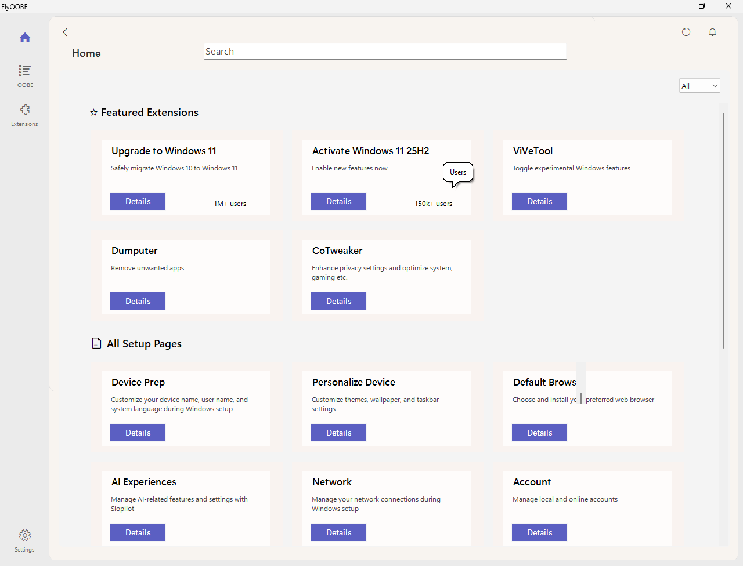743x566 pixels.
Task: Open Details for Dumputer
Action: 138,301
